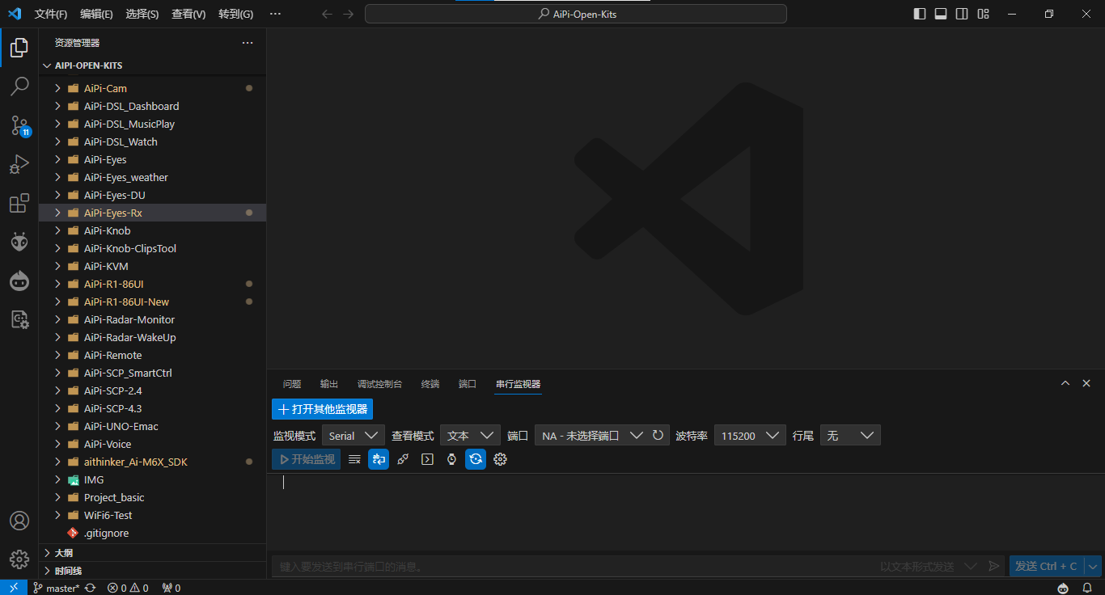
Task: Open the overflow menu ellipsis in menu bar
Action: point(275,14)
